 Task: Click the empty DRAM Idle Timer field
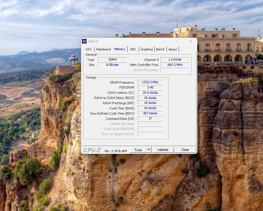150,124
